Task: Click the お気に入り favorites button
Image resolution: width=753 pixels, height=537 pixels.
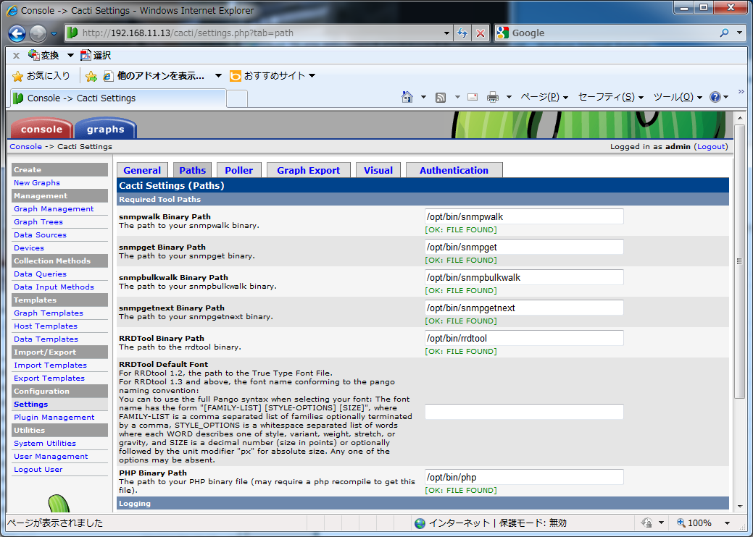Action: (x=41, y=75)
